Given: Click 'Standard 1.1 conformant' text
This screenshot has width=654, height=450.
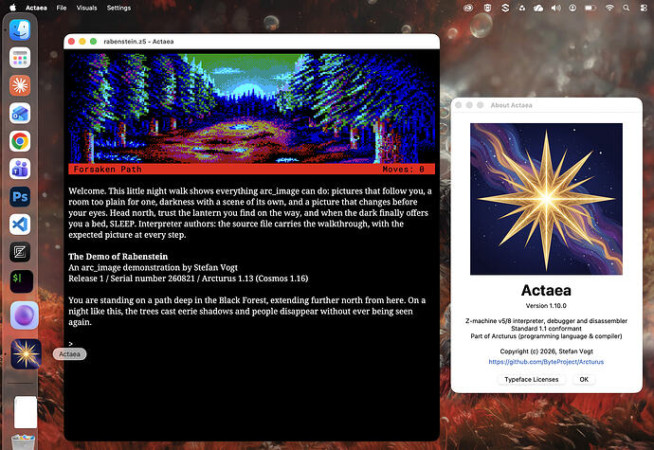Looking at the screenshot, I should [546, 328].
